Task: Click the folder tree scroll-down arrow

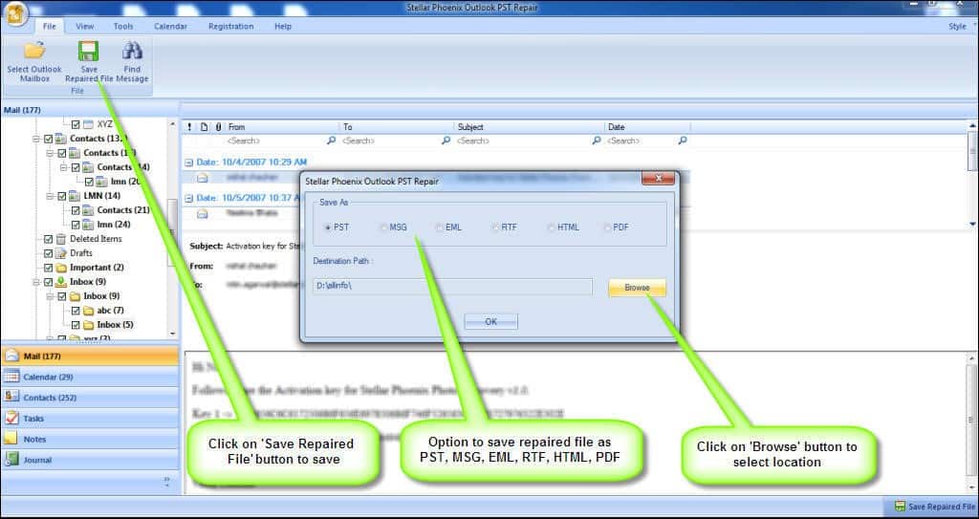Action: coord(173,335)
